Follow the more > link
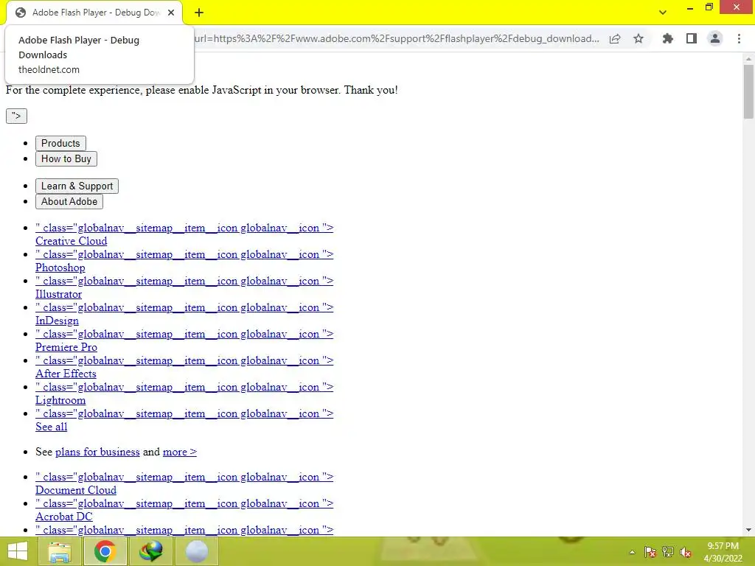This screenshot has height=566, width=755. point(180,452)
